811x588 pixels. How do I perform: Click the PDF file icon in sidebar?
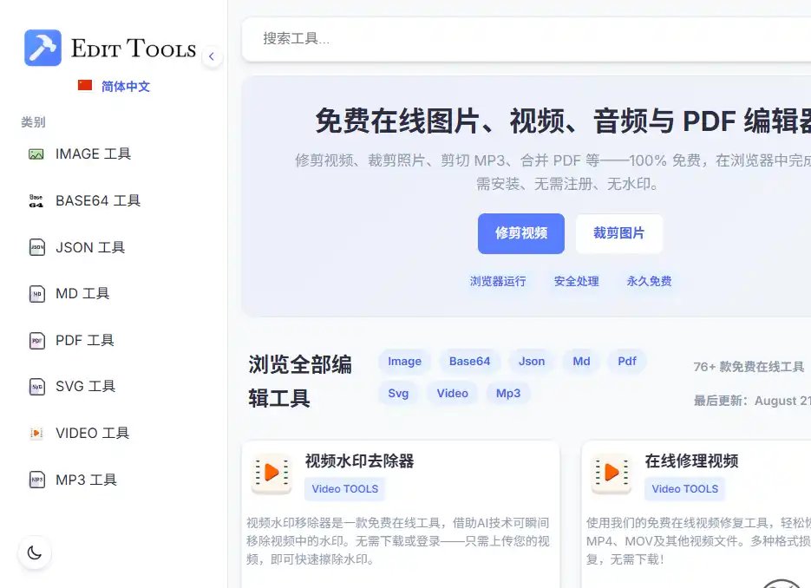36,340
